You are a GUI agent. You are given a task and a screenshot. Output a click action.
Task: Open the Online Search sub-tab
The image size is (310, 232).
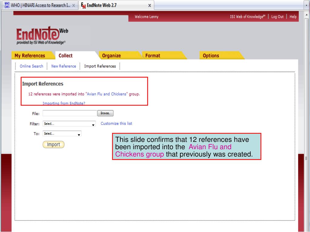coord(32,66)
